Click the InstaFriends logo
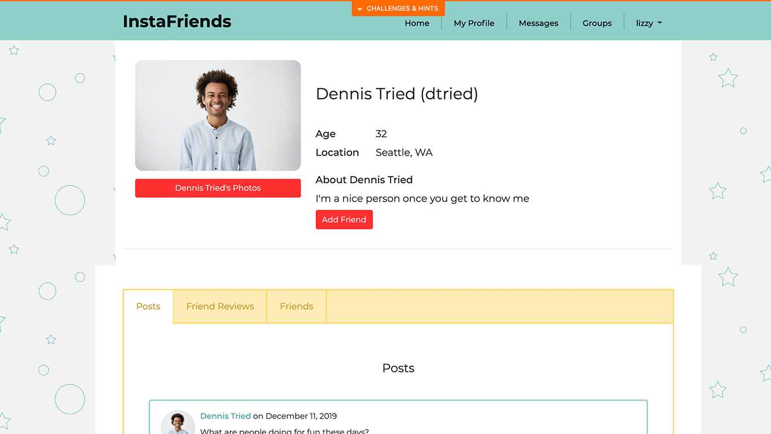 [177, 21]
